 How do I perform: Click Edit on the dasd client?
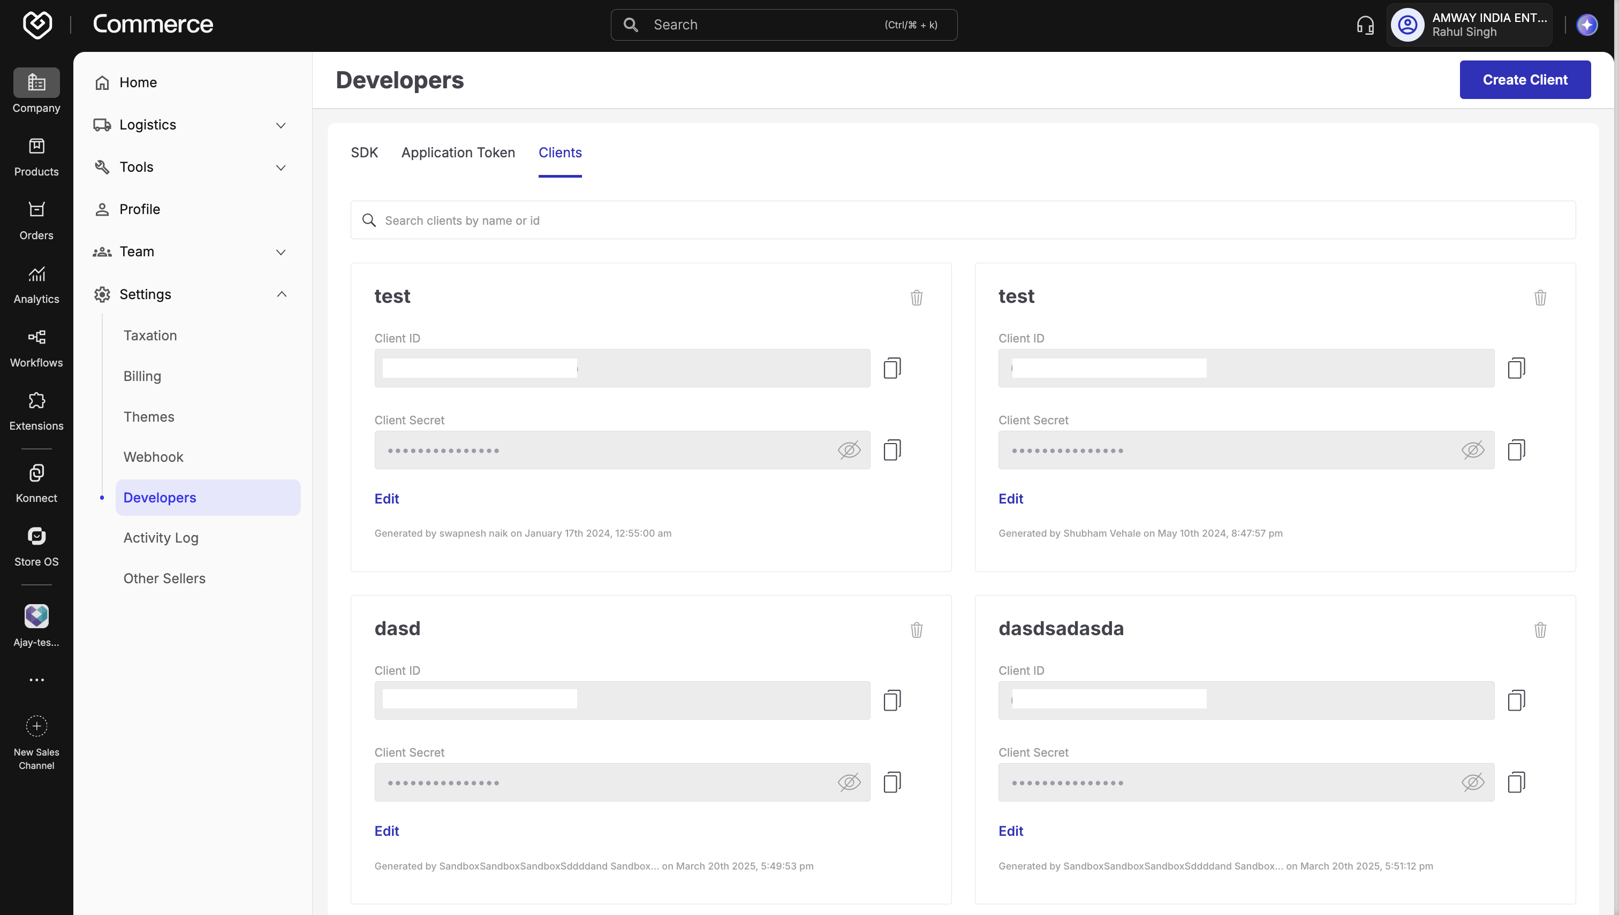point(386,831)
